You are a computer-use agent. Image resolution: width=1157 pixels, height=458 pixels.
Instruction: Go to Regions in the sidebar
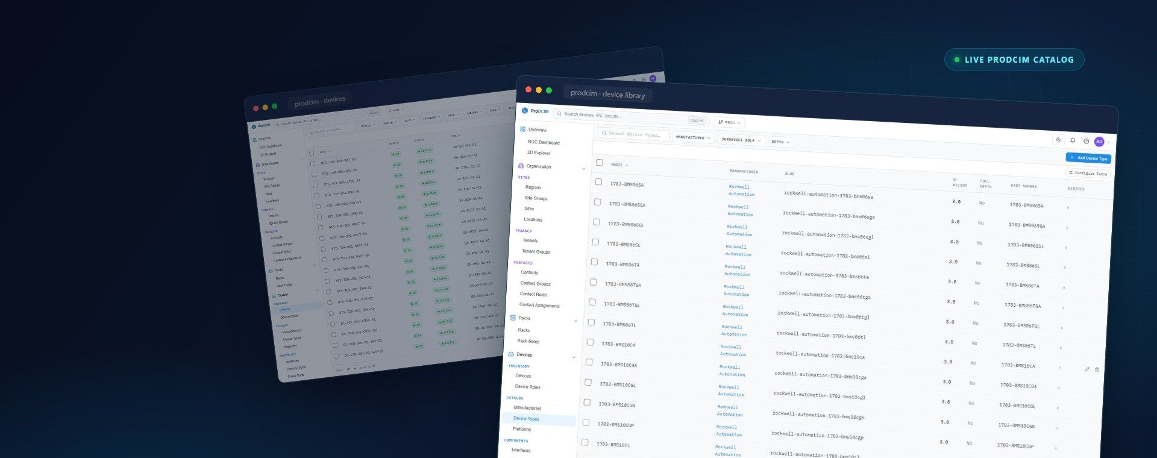(x=533, y=187)
